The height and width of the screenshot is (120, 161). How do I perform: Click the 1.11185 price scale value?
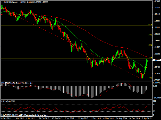[x=157, y=54]
